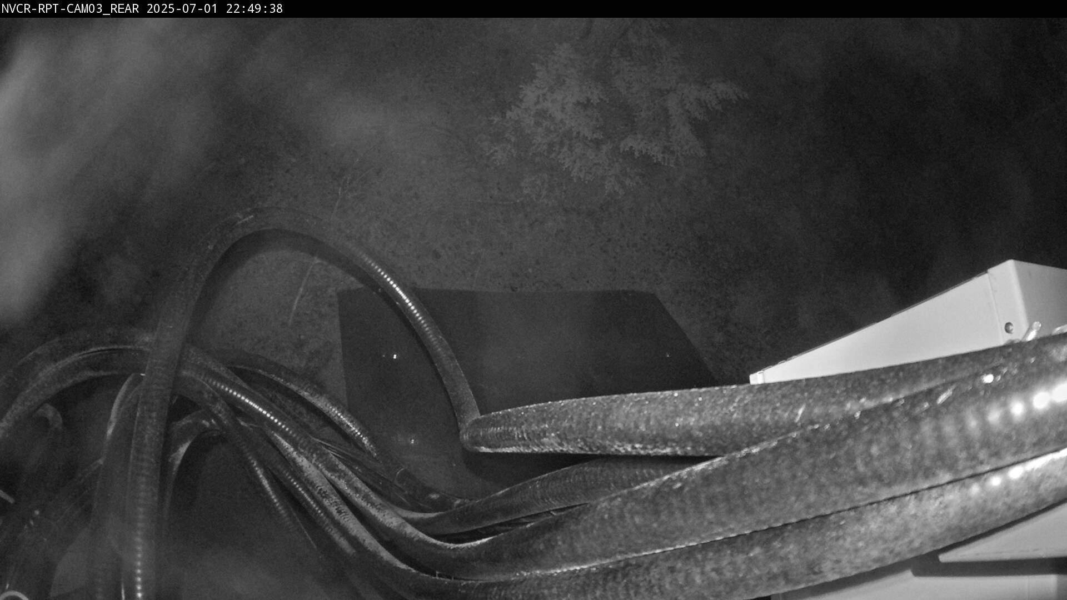Click the NVCR-RPT-CAM03_REAR camera name overlay
1067x600 pixels.
tap(71, 9)
